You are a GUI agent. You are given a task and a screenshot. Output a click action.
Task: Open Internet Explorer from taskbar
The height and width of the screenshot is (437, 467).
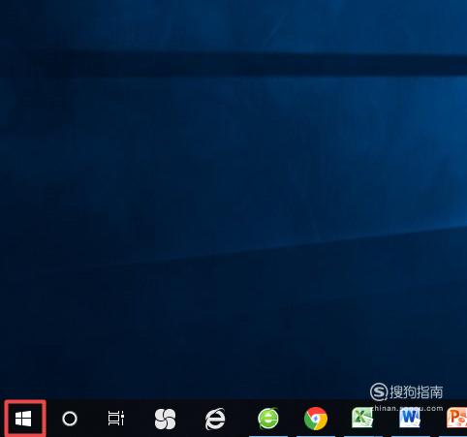[215, 419]
